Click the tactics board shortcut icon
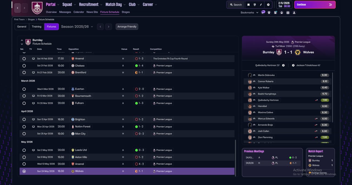 pyautogui.click(x=275, y=12)
